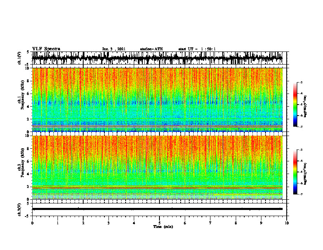Click the "2" frequency tick of ch.2 spectrogram
323x250 pixels.
(x=29, y=187)
